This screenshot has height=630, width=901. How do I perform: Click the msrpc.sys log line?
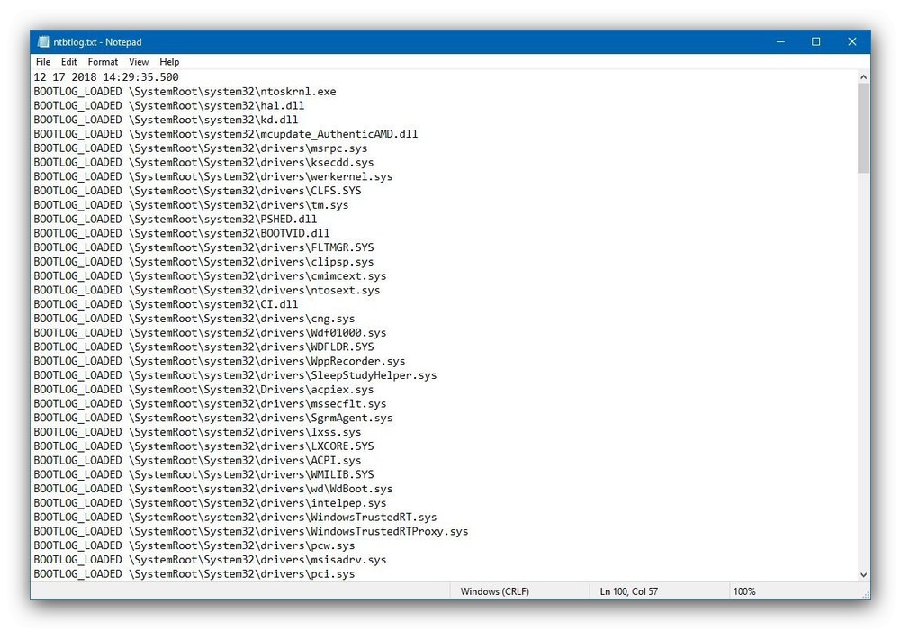click(201, 148)
